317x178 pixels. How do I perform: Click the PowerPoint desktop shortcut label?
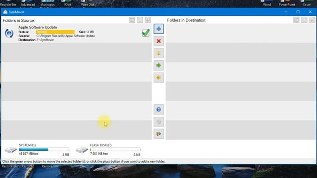coord(287,4)
